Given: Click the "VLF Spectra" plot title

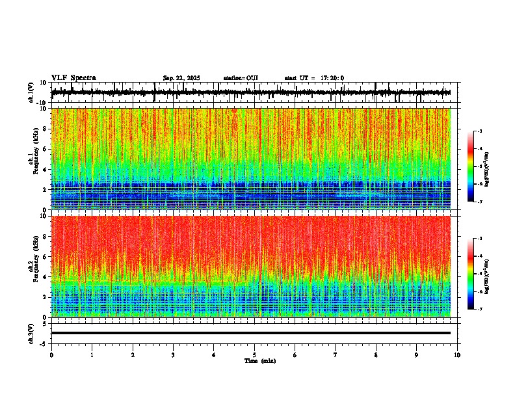Looking at the screenshot, I should (x=73, y=78).
